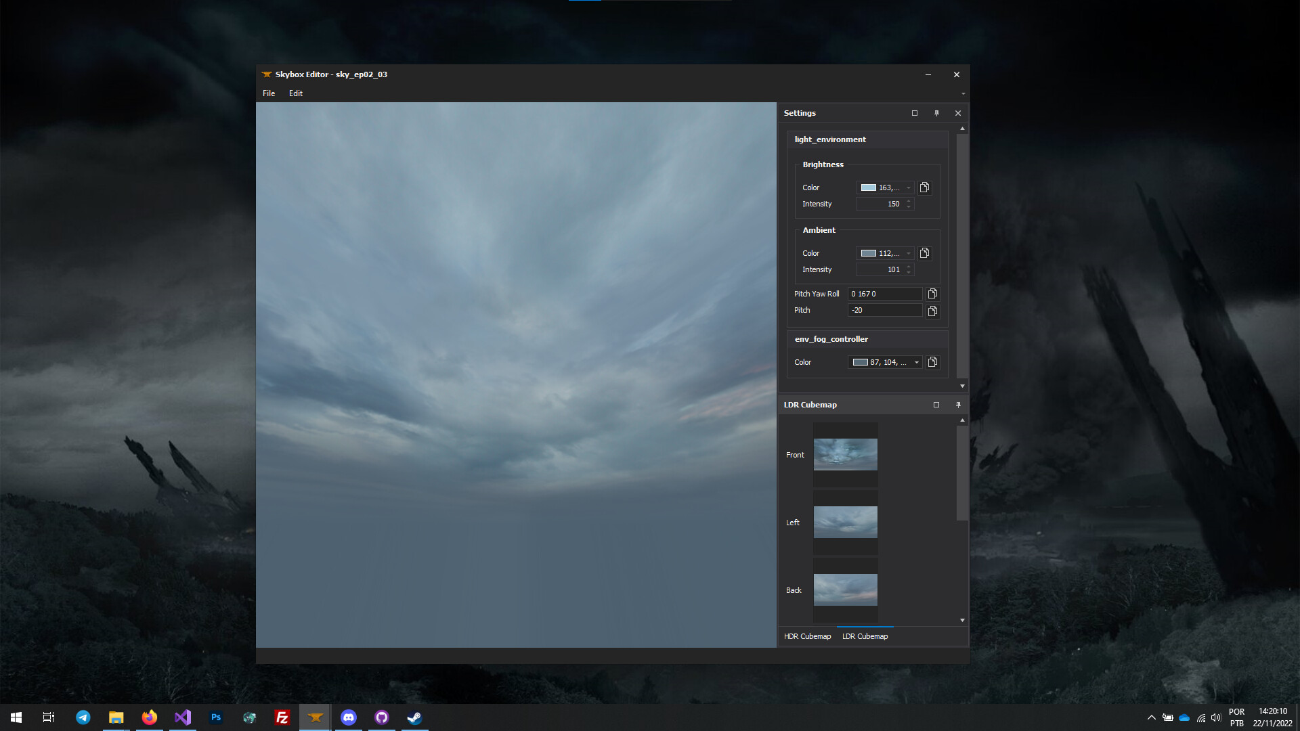Select the Front cubemap thumbnail
The height and width of the screenshot is (731, 1300).
[845, 454]
